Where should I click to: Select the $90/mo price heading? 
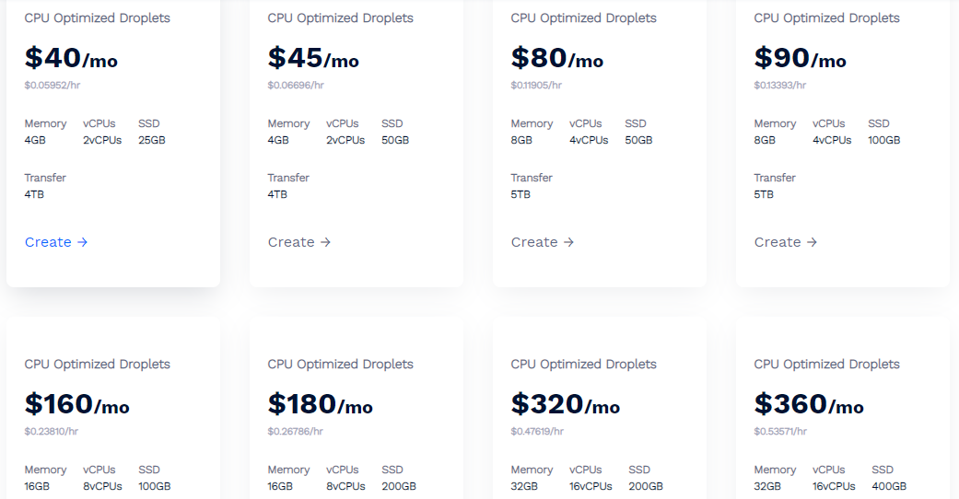[800, 58]
